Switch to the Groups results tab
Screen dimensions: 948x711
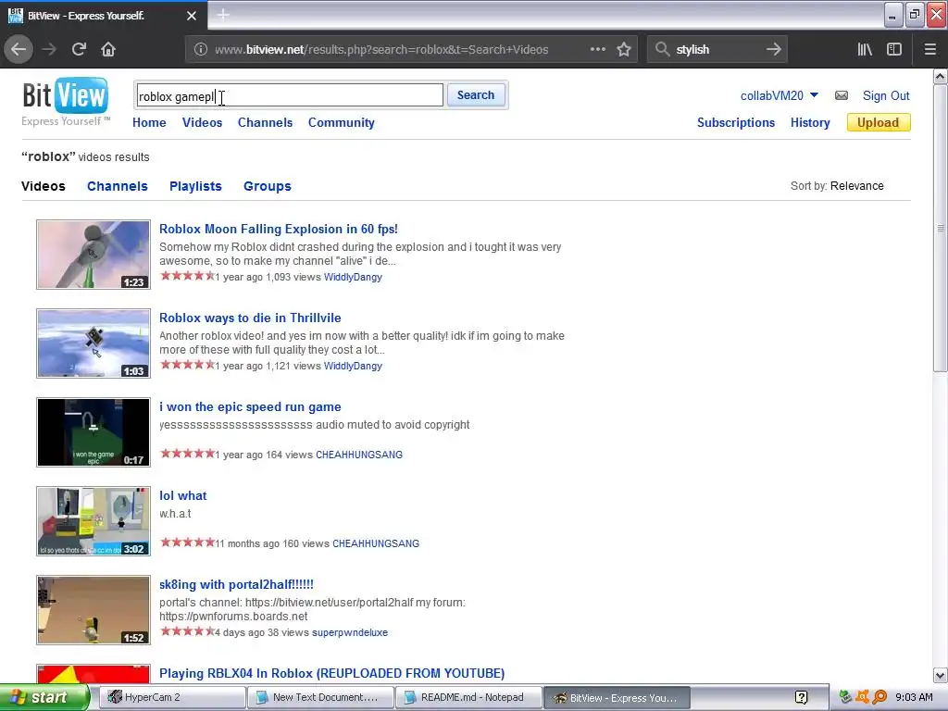click(x=268, y=186)
